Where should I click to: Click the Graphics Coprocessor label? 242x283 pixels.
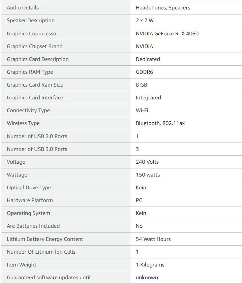(x=32, y=34)
